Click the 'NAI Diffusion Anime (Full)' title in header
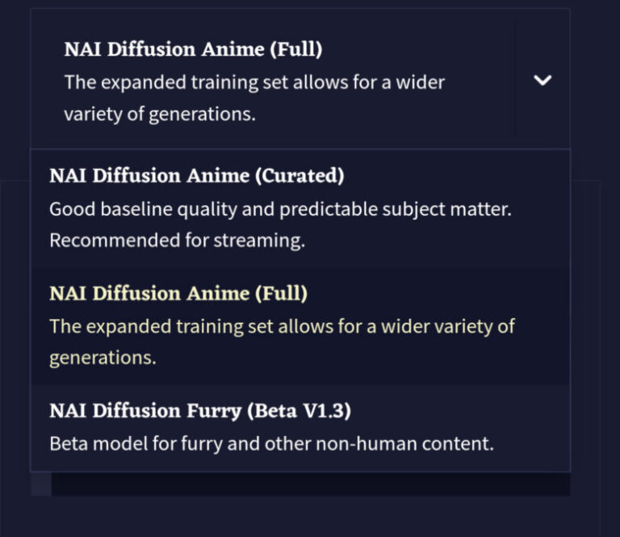Image resolution: width=620 pixels, height=537 pixels. (x=193, y=49)
